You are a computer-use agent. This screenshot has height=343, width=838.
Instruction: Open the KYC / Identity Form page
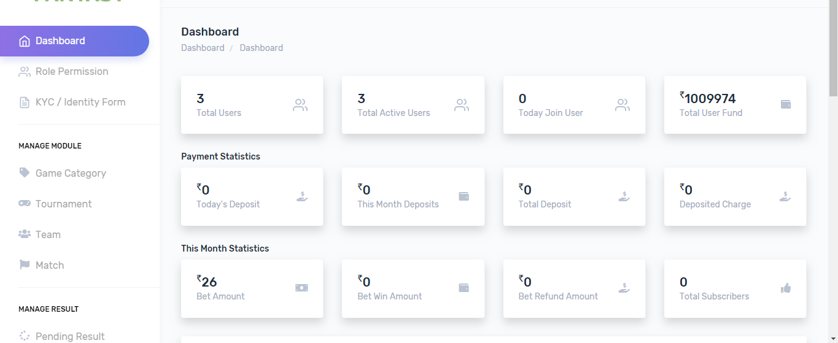tap(80, 102)
